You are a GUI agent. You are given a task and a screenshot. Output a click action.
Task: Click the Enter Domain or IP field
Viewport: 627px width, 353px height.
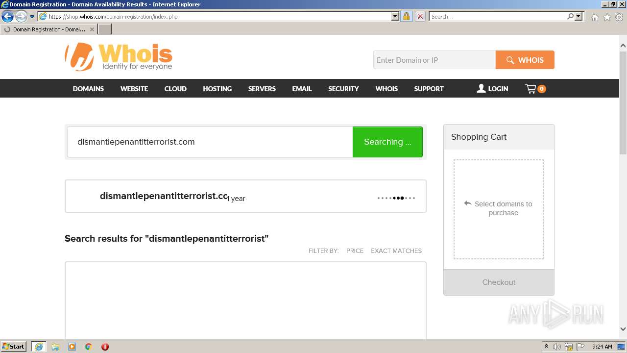click(434, 60)
